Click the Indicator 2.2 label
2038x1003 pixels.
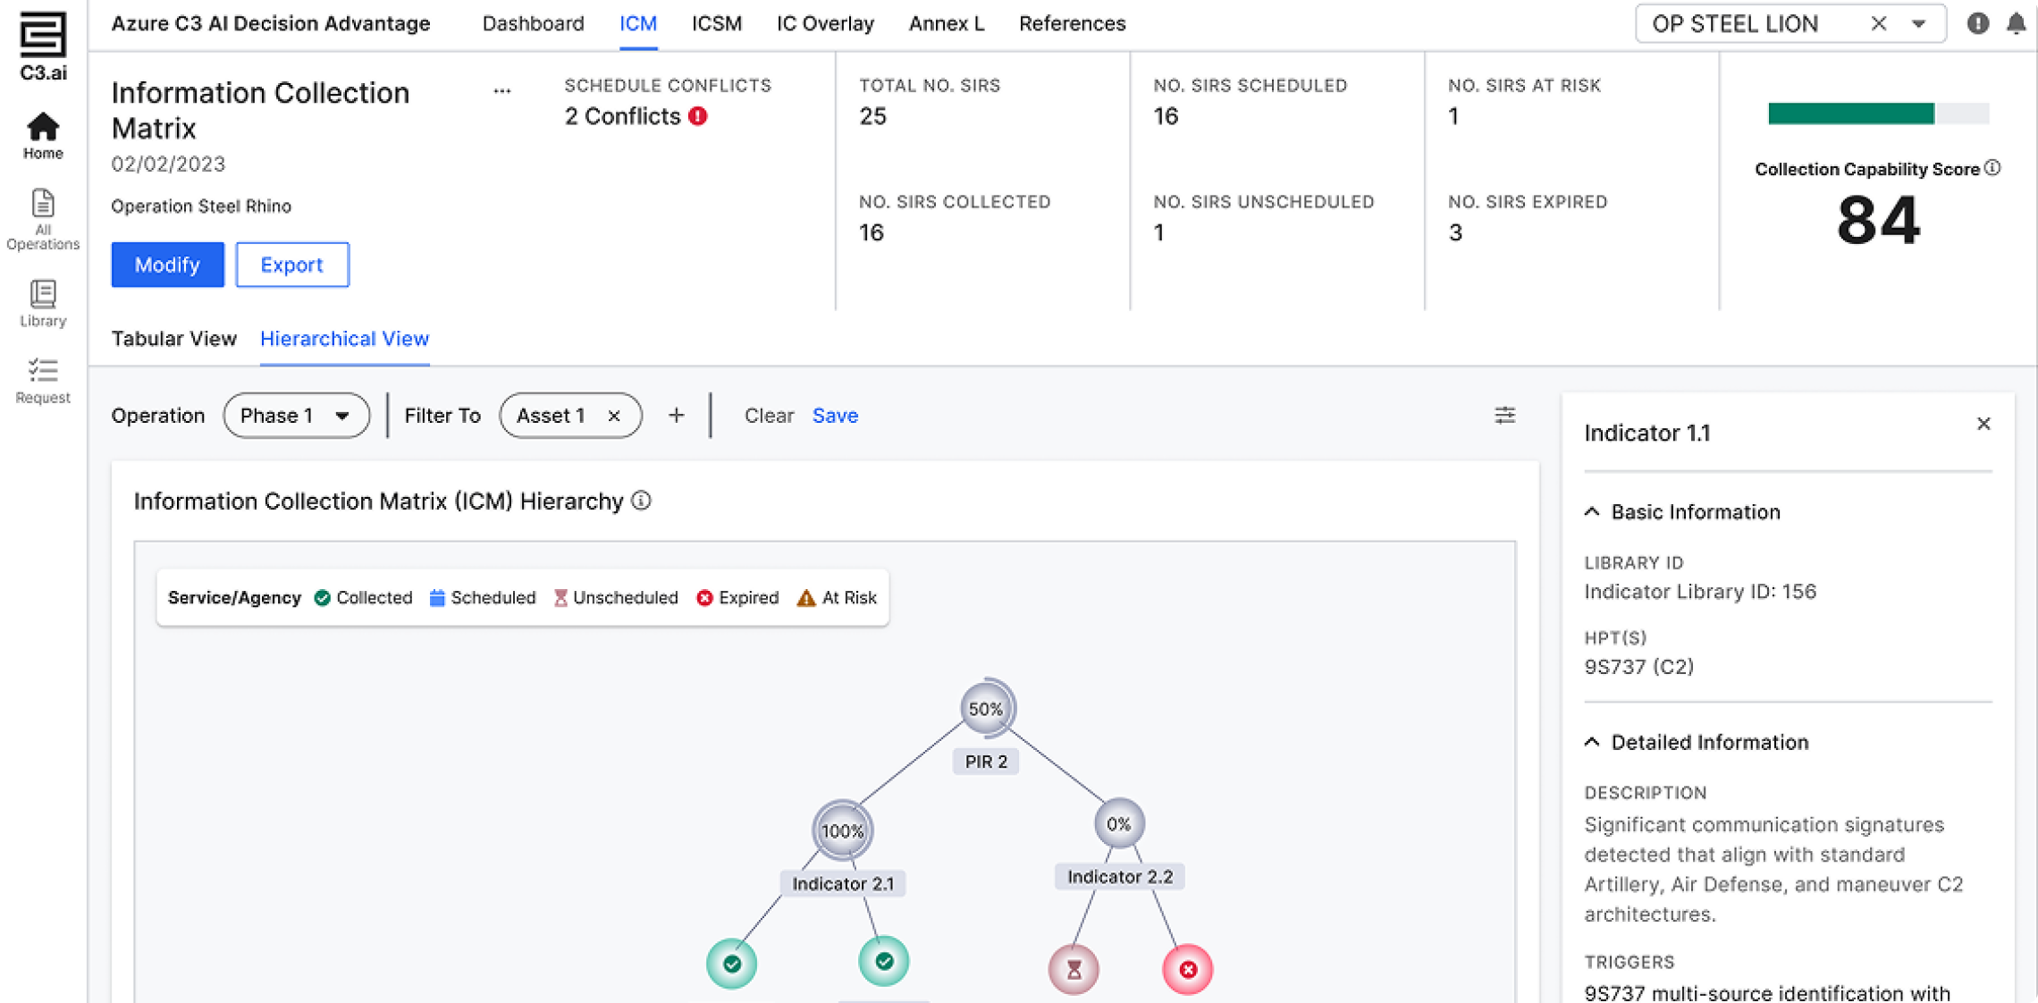(x=1120, y=876)
